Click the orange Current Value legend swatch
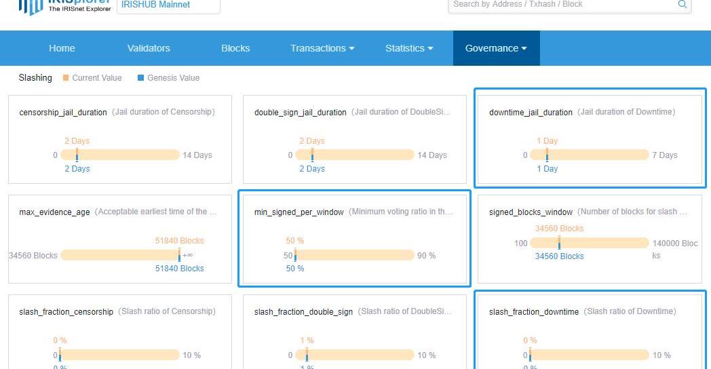This screenshot has height=369, width=711. 66,78
